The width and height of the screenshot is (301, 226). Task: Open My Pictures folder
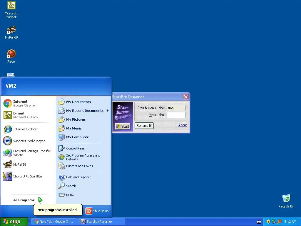[x=83, y=119]
